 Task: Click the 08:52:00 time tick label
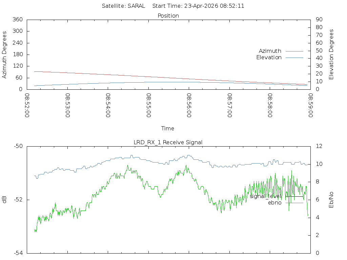tap(27, 105)
